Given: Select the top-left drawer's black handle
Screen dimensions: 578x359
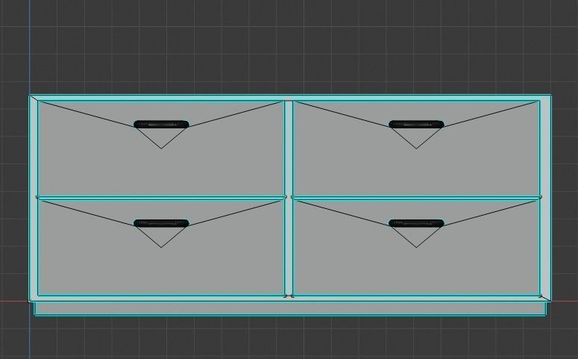Looking at the screenshot, I should coord(161,125).
